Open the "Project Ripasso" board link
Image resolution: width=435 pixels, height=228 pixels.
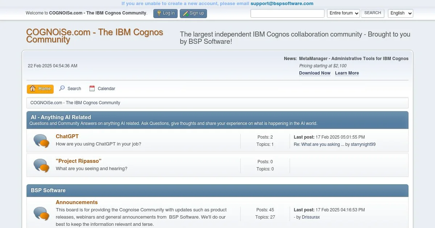click(79, 161)
